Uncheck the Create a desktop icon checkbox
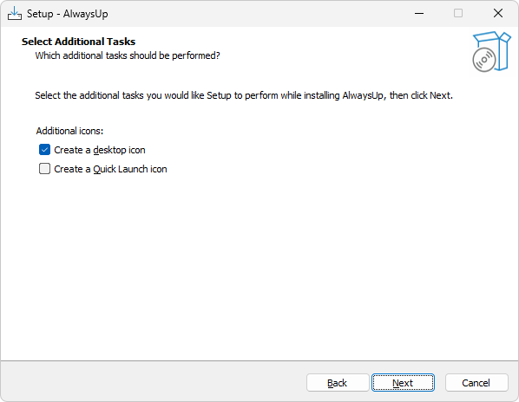519x402 pixels. pos(44,150)
